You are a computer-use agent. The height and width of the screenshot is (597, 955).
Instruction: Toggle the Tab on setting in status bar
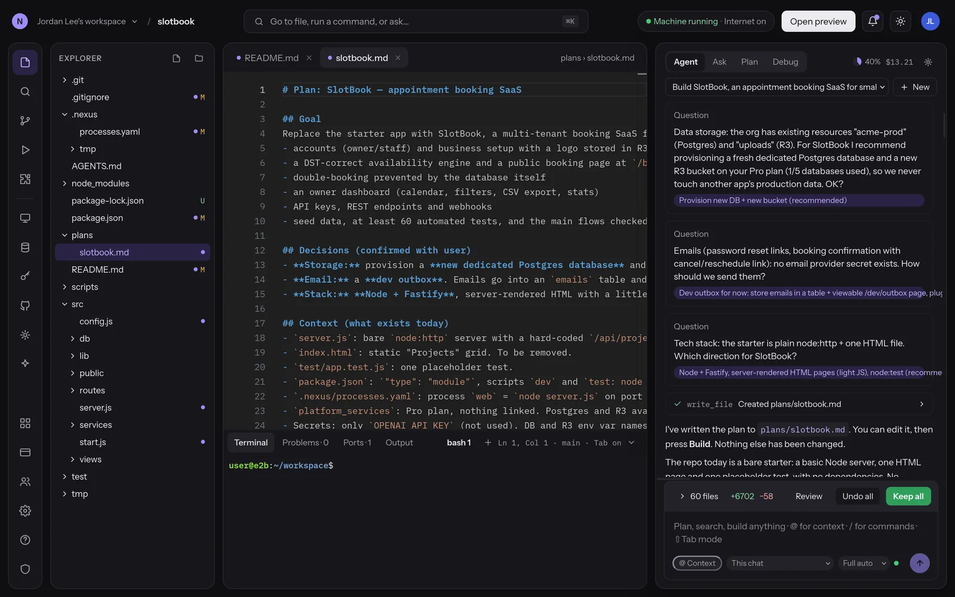(x=608, y=443)
